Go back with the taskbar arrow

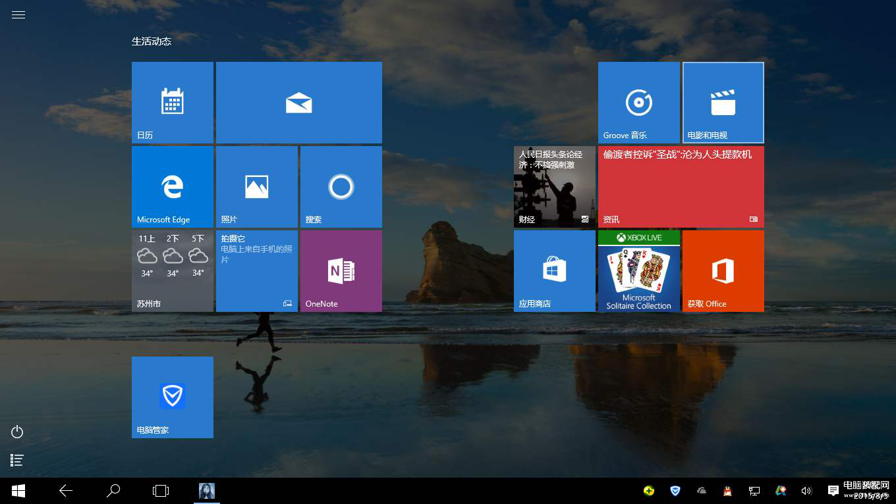coord(66,491)
